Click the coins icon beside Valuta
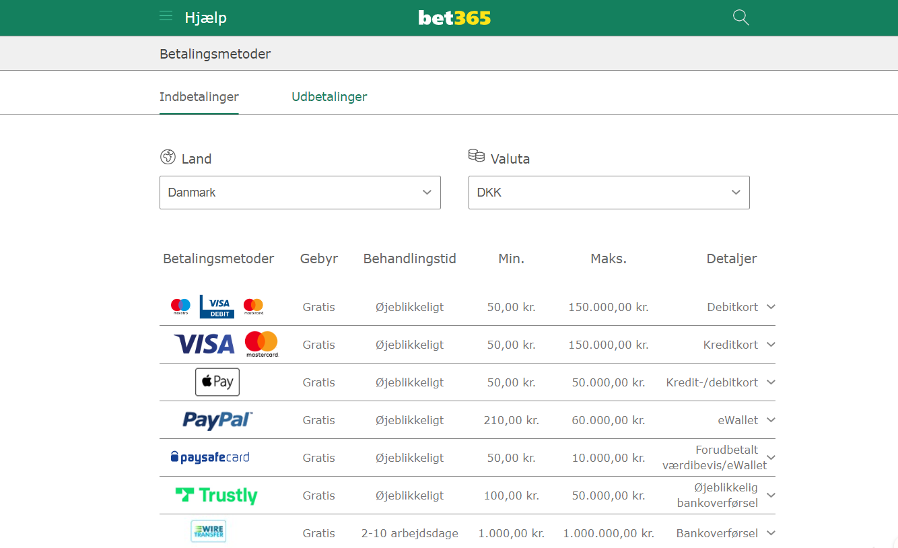The width and height of the screenshot is (898, 548). tap(477, 156)
